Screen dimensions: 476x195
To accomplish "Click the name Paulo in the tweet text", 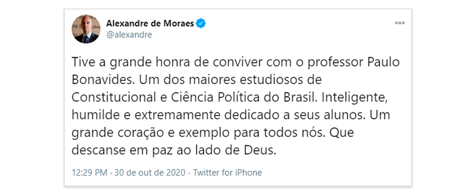I will point(384,62).
